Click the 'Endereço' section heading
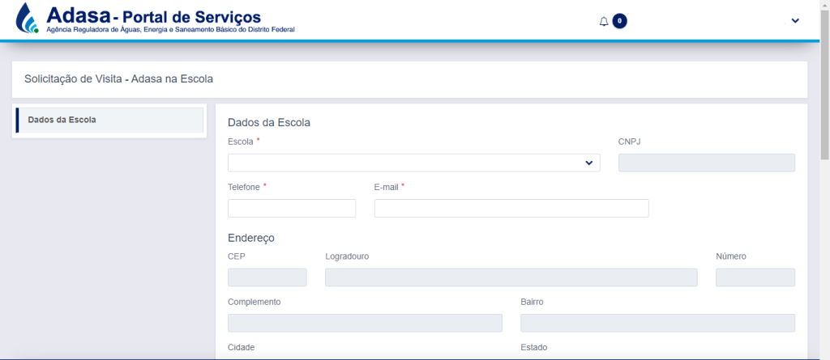The image size is (830, 360). tap(251, 238)
